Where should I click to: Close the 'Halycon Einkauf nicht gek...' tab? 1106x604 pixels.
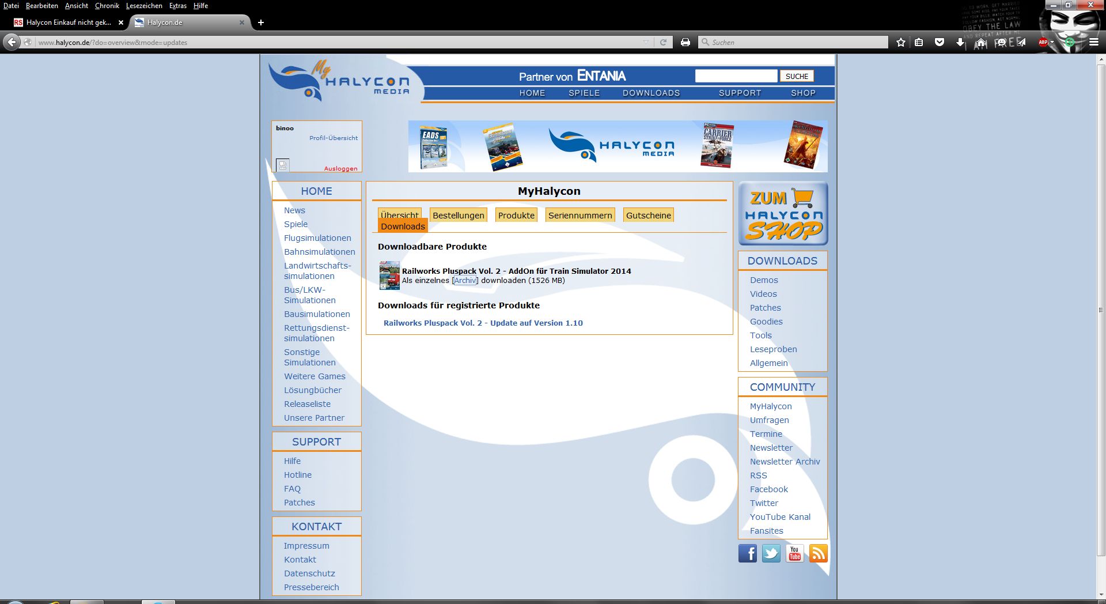click(121, 22)
